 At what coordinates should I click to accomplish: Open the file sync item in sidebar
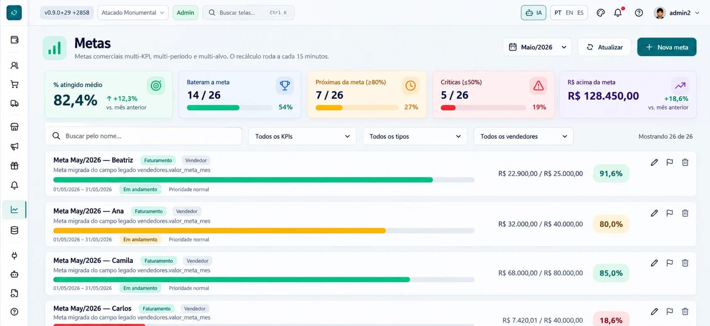point(15,293)
